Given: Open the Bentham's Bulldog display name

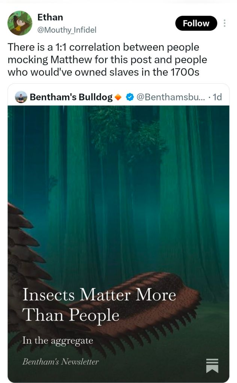Looking at the screenshot, I should pos(71,97).
